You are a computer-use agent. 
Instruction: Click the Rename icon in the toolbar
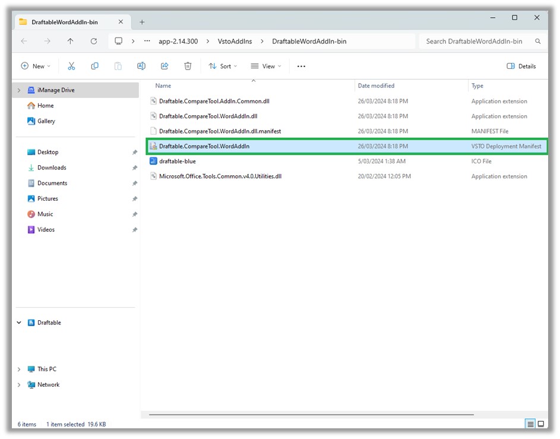click(x=141, y=66)
